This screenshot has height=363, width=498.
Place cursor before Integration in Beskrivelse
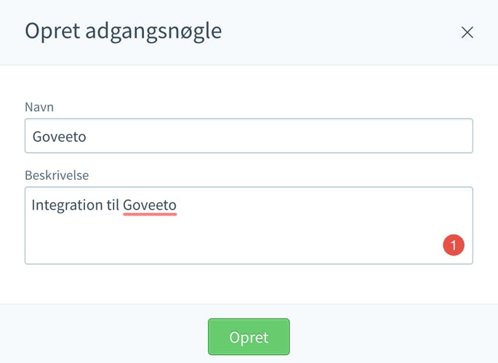point(31,205)
